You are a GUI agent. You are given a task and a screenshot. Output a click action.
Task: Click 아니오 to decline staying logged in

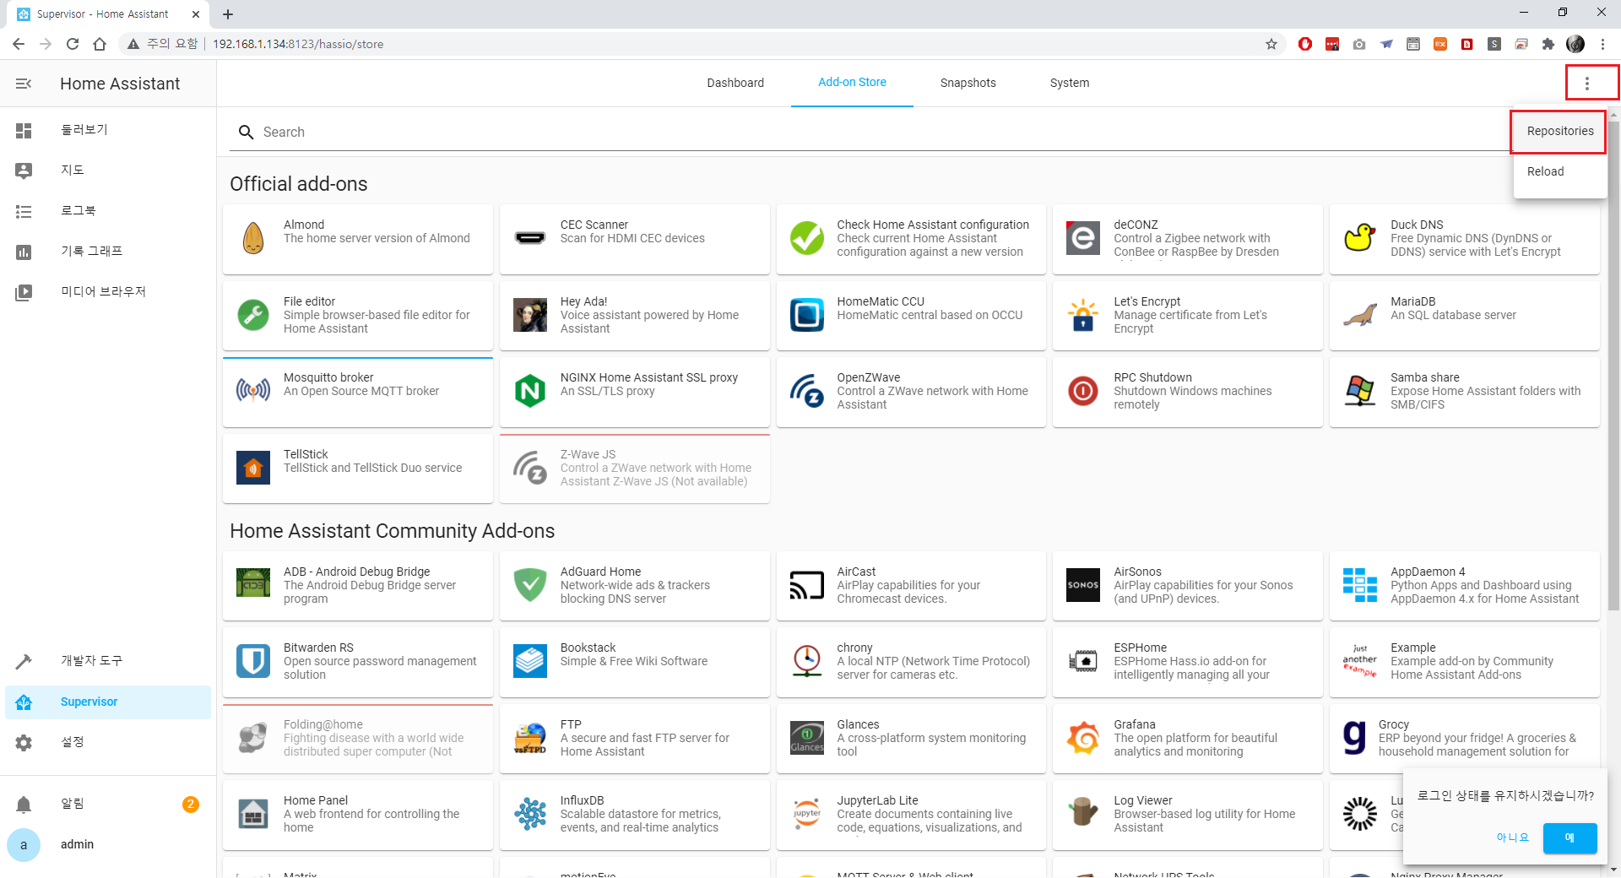coord(1512,837)
